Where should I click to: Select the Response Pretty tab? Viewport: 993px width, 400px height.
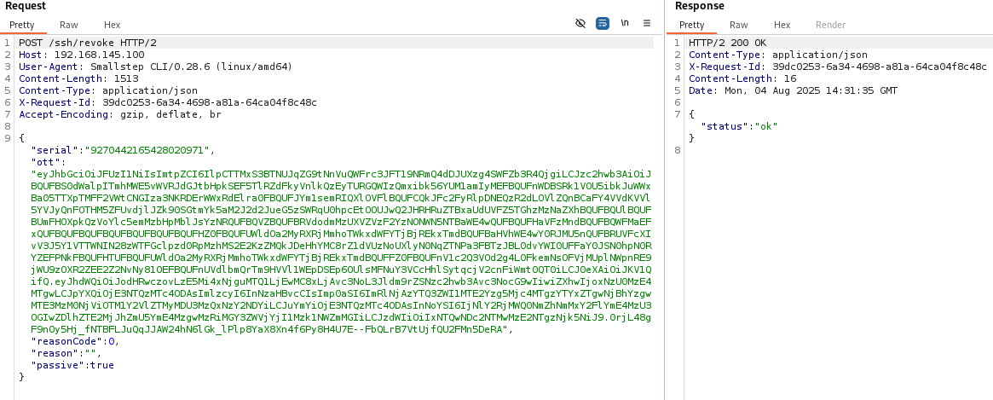(x=691, y=26)
